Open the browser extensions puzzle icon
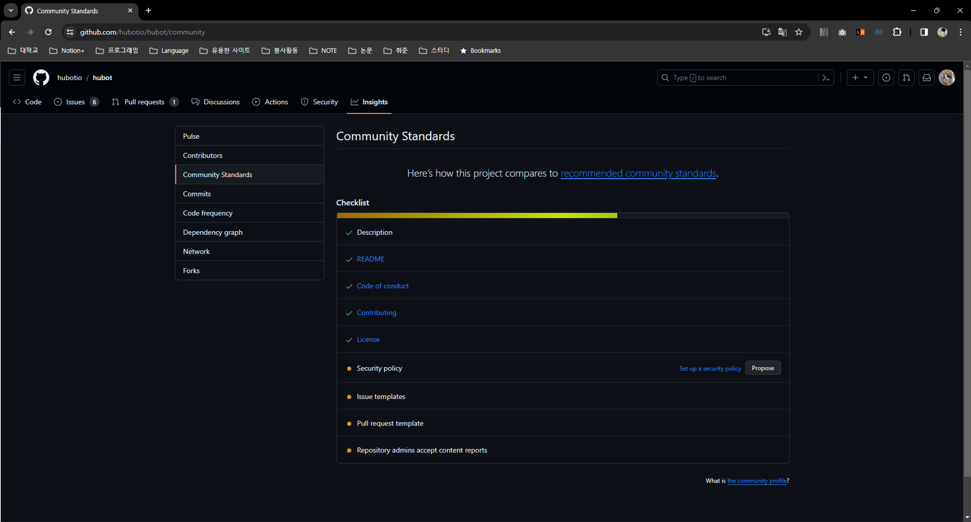 [897, 32]
